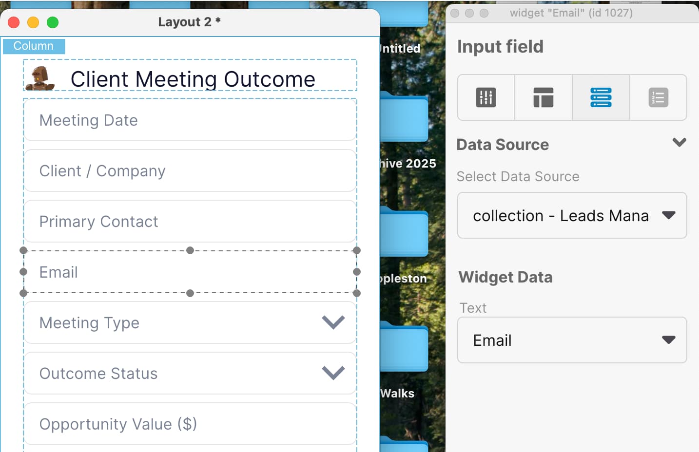699x452 pixels.
Task: Click the Meeting Type chevron icon
Action: tap(333, 322)
